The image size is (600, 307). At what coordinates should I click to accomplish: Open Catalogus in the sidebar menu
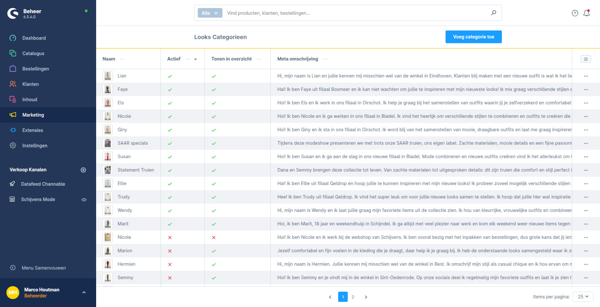coord(33,54)
